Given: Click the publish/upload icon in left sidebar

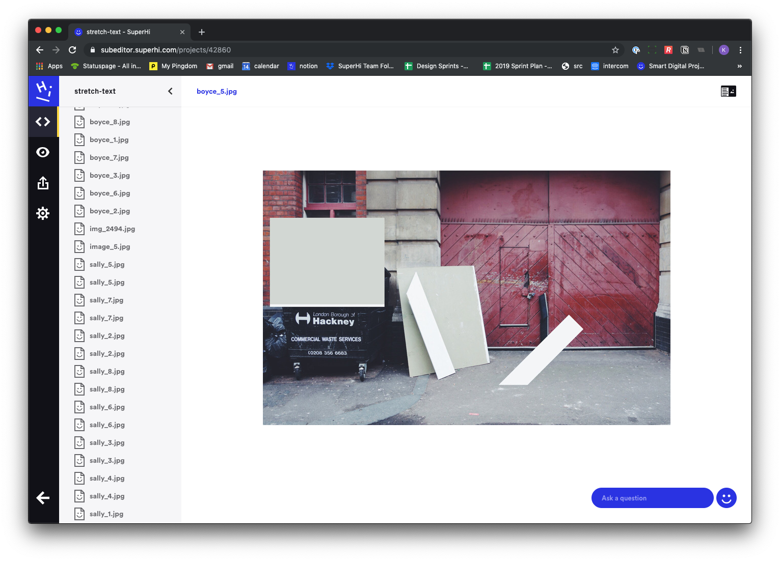Looking at the screenshot, I should coord(44,183).
